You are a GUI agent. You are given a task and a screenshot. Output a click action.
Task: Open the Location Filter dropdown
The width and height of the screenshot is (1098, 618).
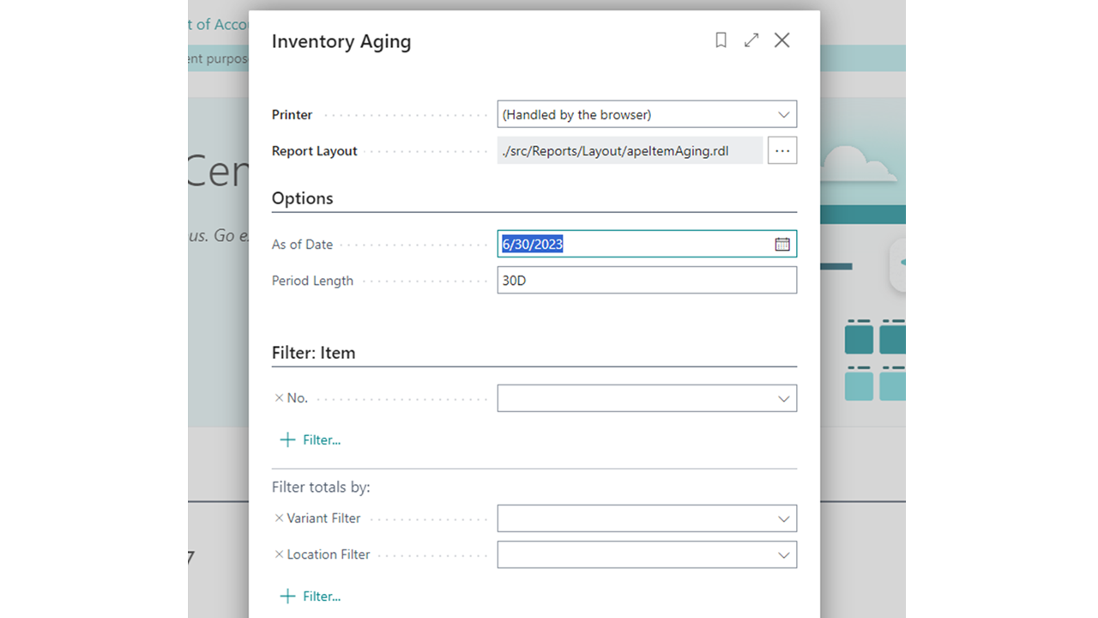(x=783, y=554)
